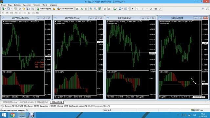Select the crosshair tool
210x118 pixels.
coord(137,9)
